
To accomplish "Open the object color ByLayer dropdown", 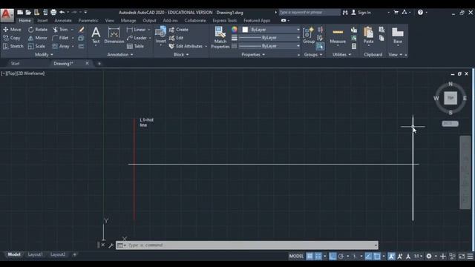I will [270, 30].
